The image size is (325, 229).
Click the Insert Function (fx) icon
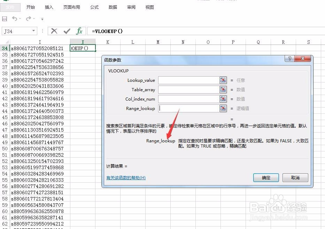[79, 31]
